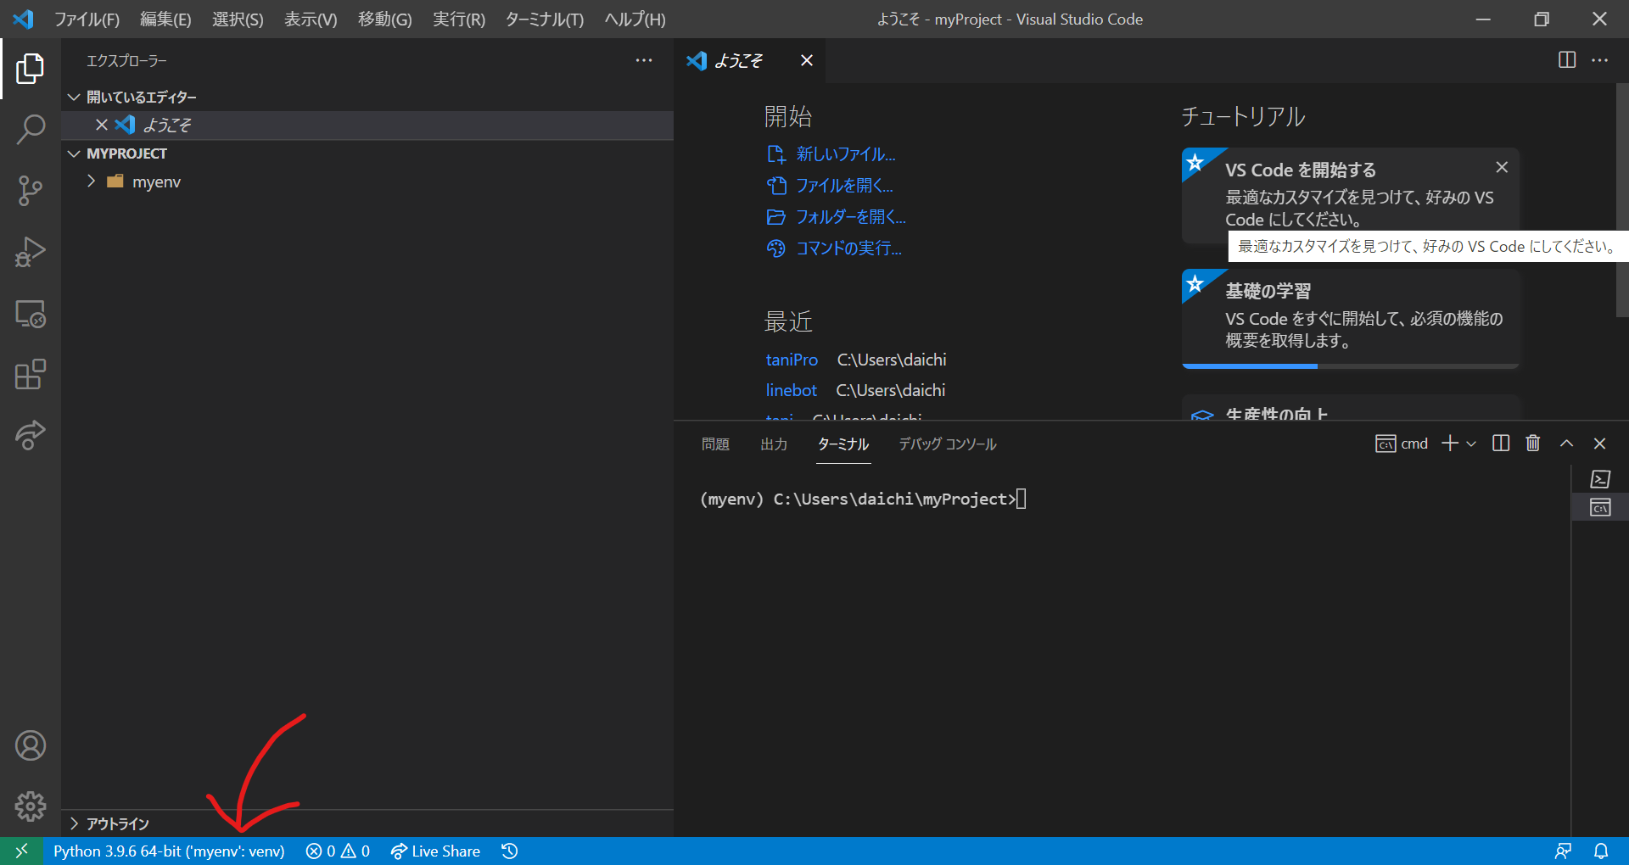1629x865 pixels.
Task: Click the history clock icon in status bar
Action: click(510, 851)
